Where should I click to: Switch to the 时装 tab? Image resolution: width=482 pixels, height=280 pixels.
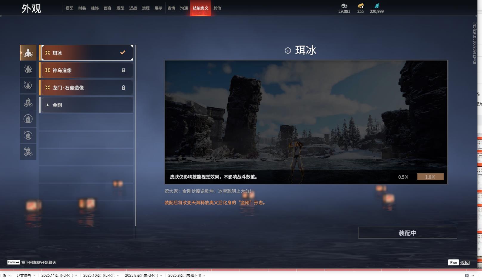(82, 8)
